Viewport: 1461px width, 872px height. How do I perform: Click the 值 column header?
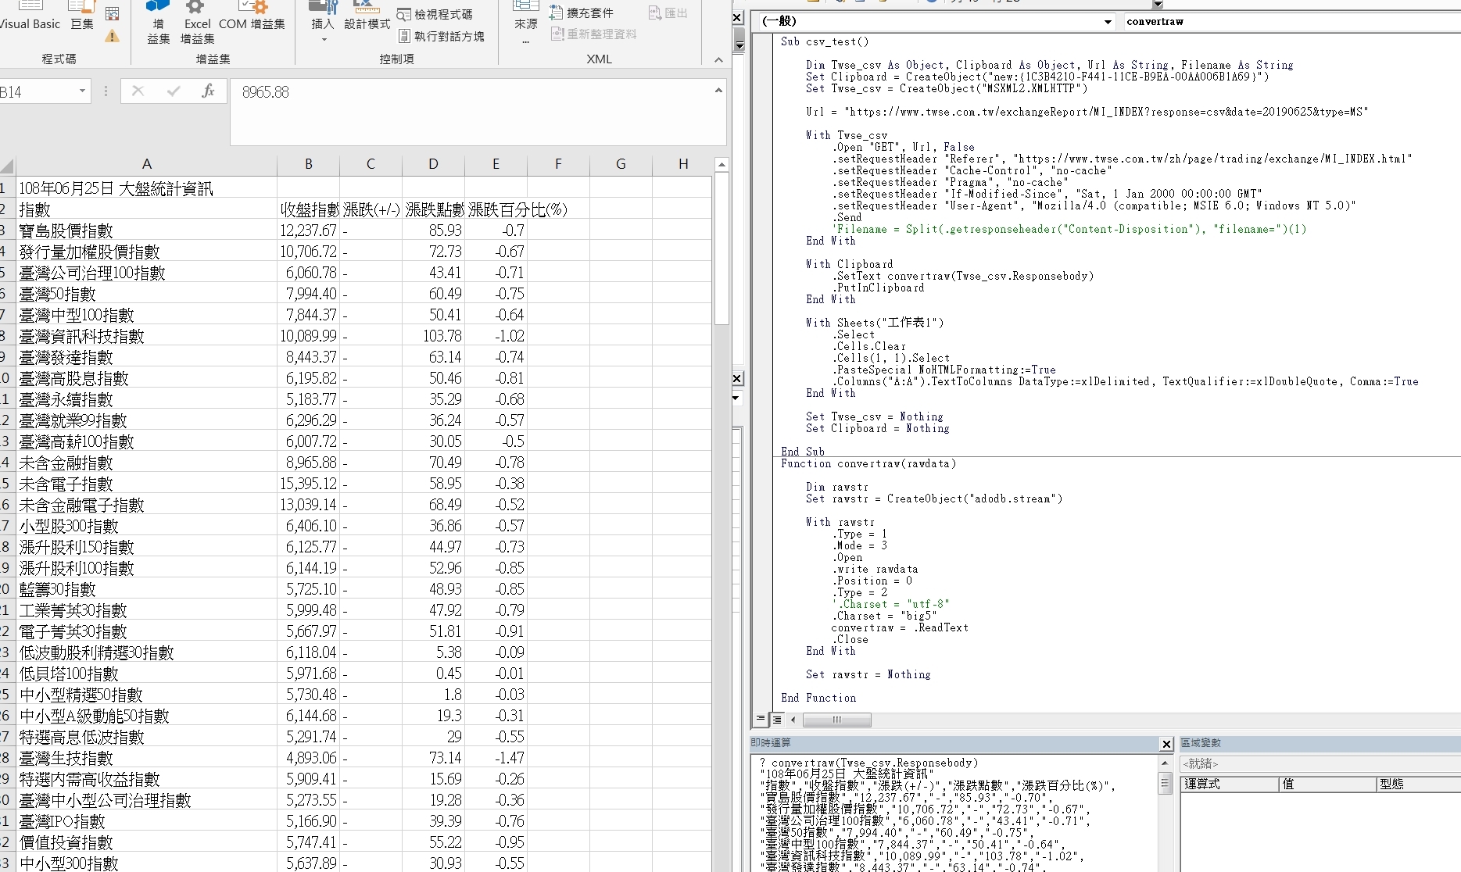(x=1327, y=784)
